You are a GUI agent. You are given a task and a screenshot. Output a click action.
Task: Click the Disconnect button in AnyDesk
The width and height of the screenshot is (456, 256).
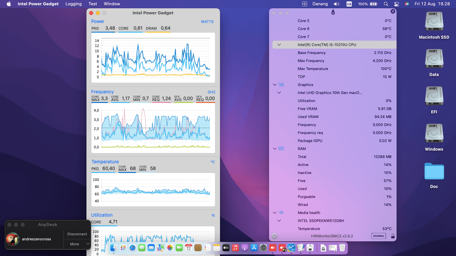(77, 234)
